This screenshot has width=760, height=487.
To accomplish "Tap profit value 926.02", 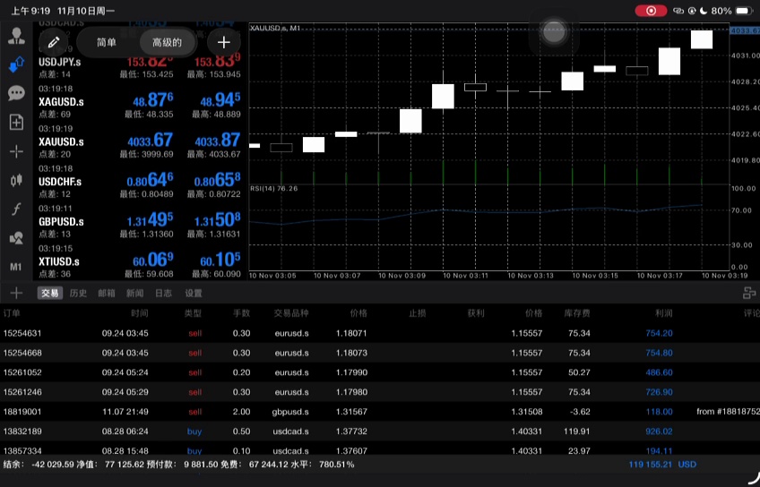I will tap(660, 431).
